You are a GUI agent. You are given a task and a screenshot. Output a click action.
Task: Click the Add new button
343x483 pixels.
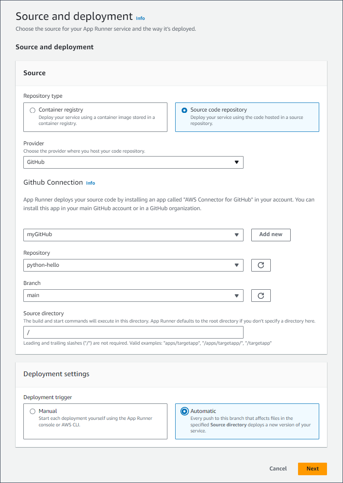coord(270,235)
